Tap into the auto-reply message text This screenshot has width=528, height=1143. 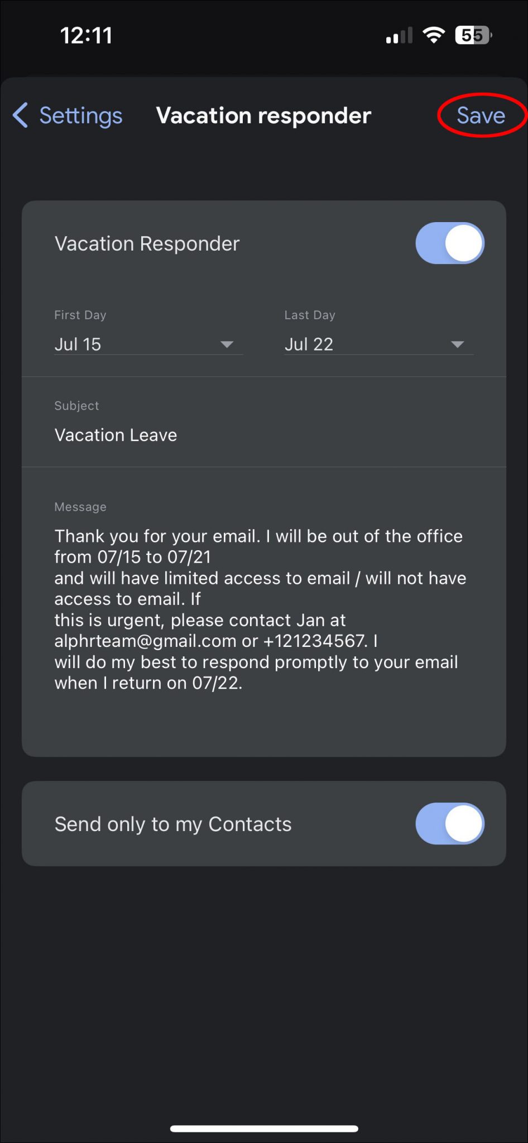(260, 609)
